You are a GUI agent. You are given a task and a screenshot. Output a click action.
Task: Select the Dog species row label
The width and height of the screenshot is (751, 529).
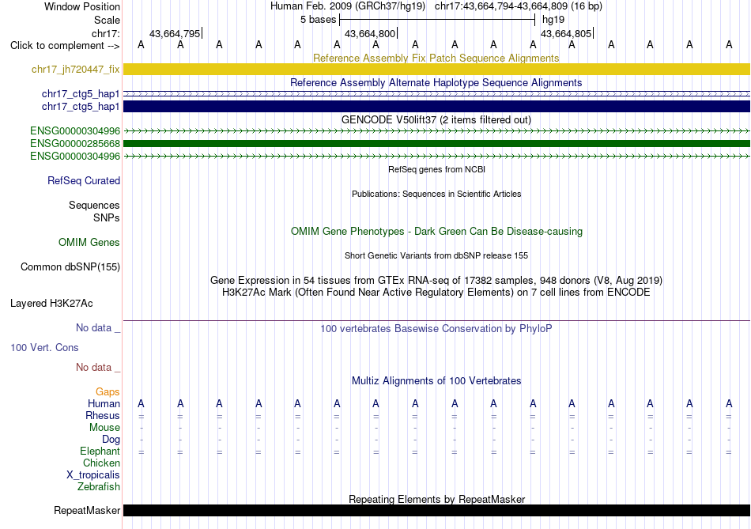click(x=111, y=440)
